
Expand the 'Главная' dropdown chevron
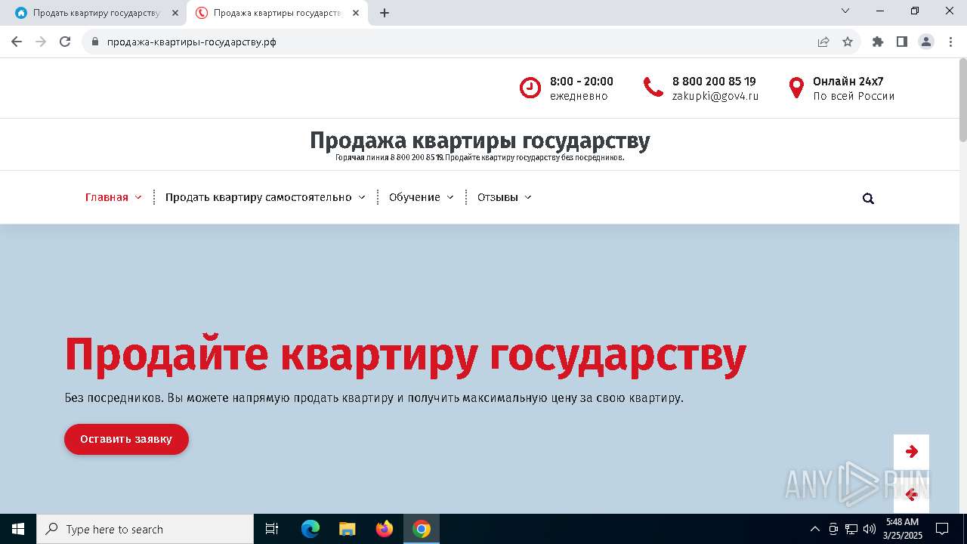coord(138,197)
